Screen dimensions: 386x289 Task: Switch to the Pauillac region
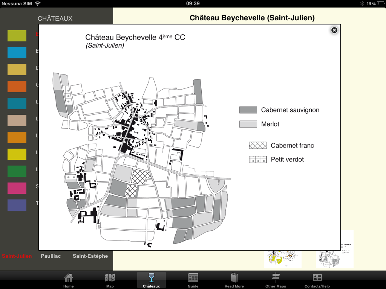click(x=51, y=256)
